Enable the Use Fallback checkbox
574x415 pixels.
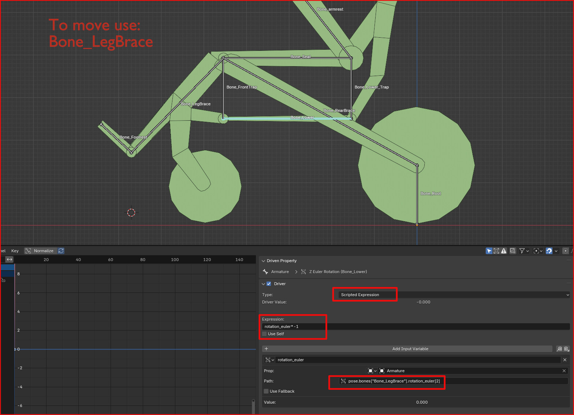266,391
